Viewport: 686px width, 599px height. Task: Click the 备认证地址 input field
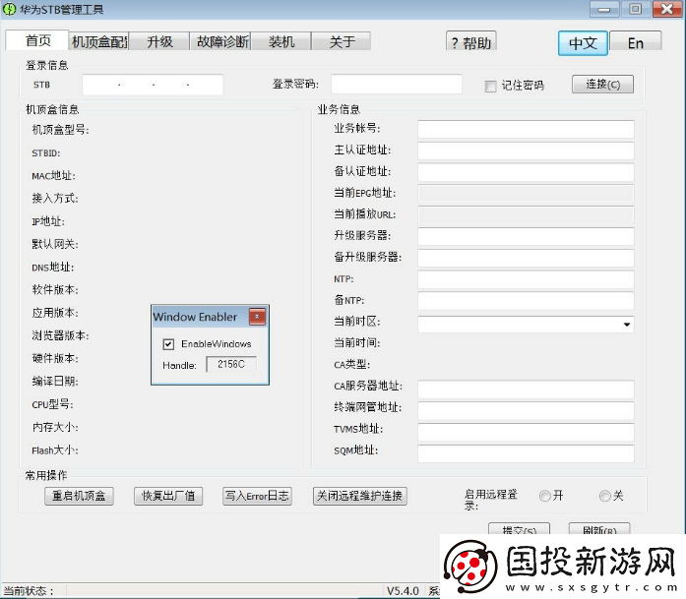click(x=526, y=172)
